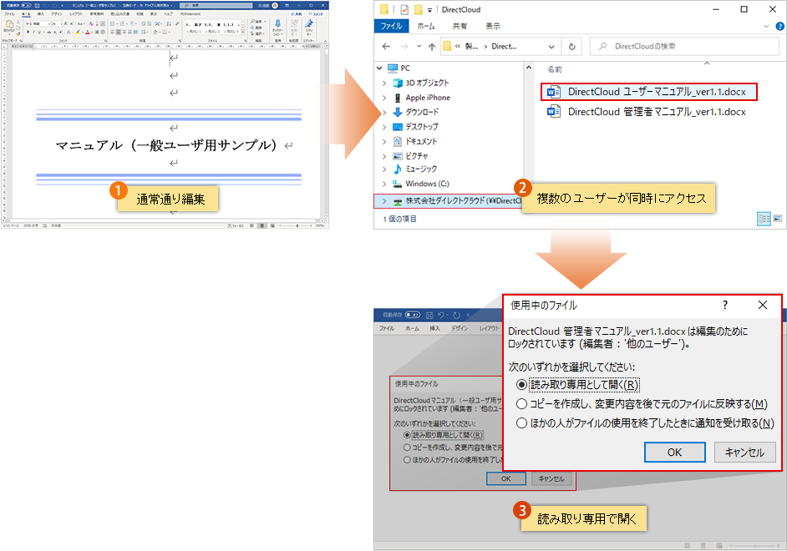Click the undo icon in the bottom Word window
787x551 pixels.
[441, 315]
